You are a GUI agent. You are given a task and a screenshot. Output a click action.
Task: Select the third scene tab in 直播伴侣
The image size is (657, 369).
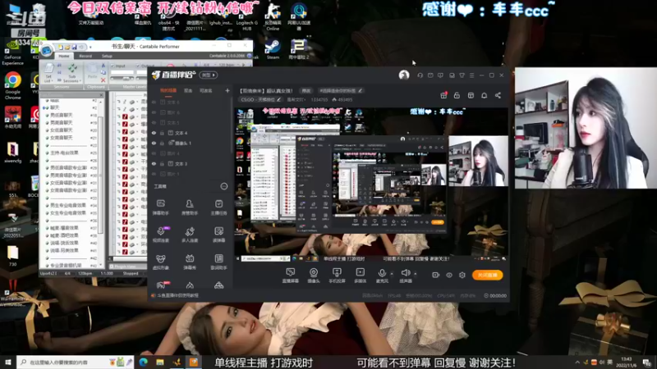[x=206, y=90]
